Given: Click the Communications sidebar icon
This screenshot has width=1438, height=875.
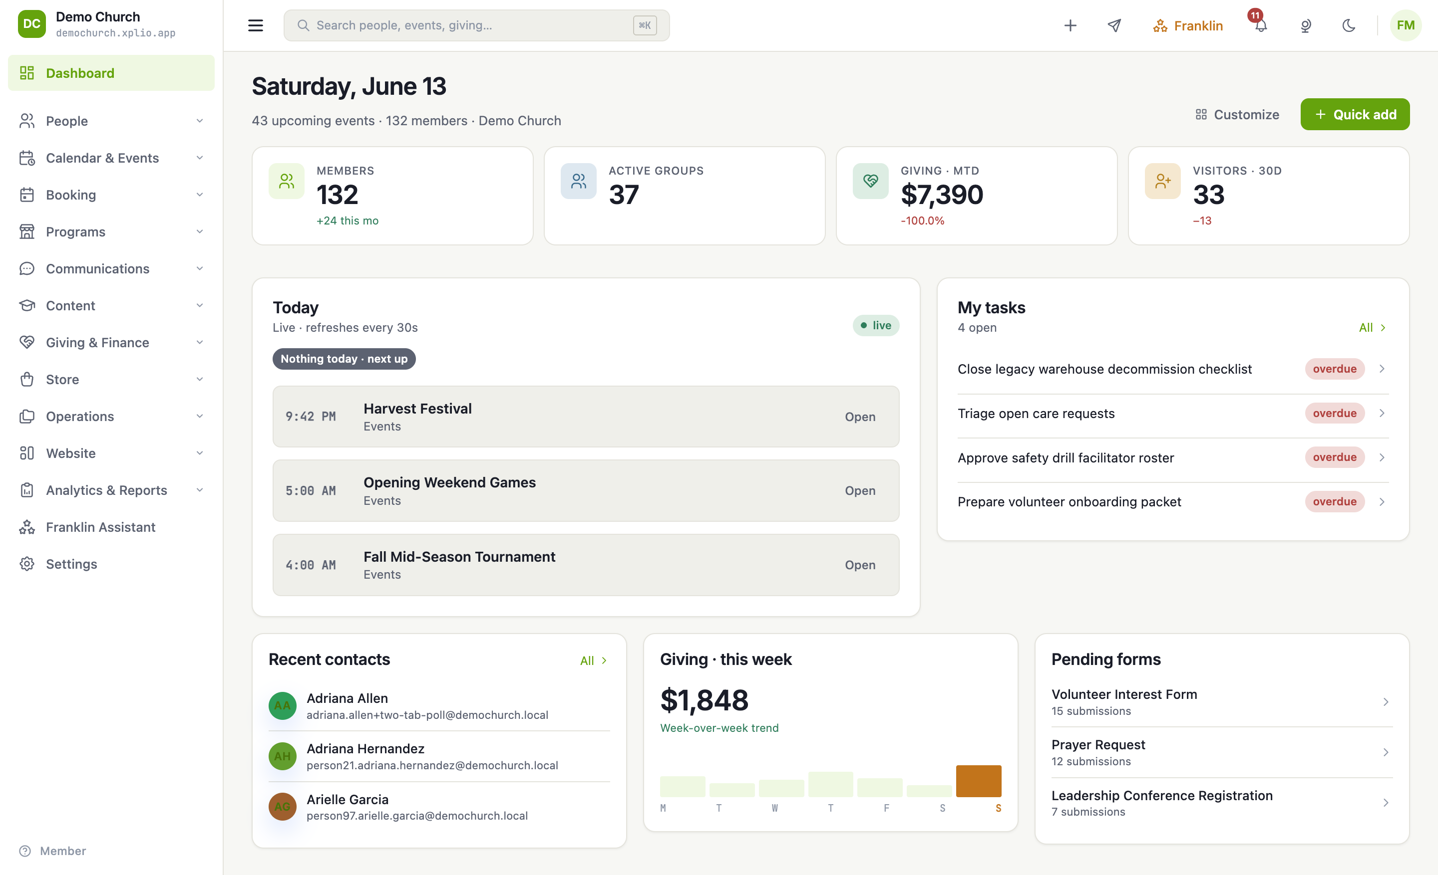Looking at the screenshot, I should click(27, 268).
